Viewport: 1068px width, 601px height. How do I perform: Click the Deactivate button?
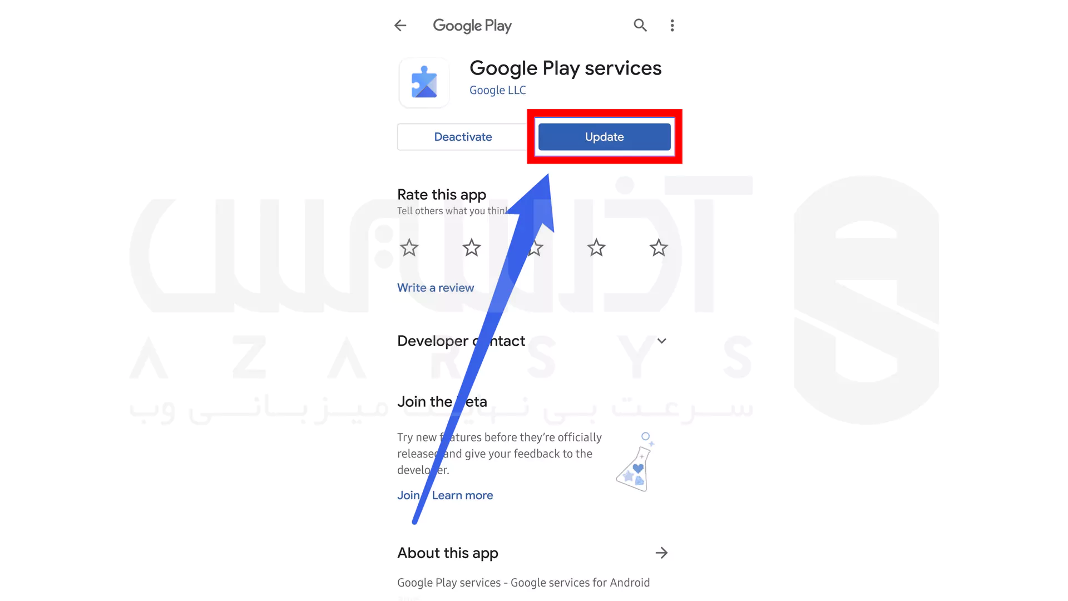463,136
